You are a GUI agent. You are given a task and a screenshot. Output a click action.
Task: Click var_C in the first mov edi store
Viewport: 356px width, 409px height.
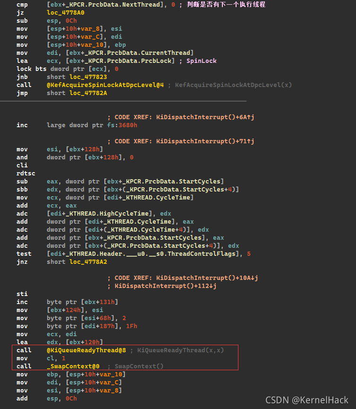point(90,37)
